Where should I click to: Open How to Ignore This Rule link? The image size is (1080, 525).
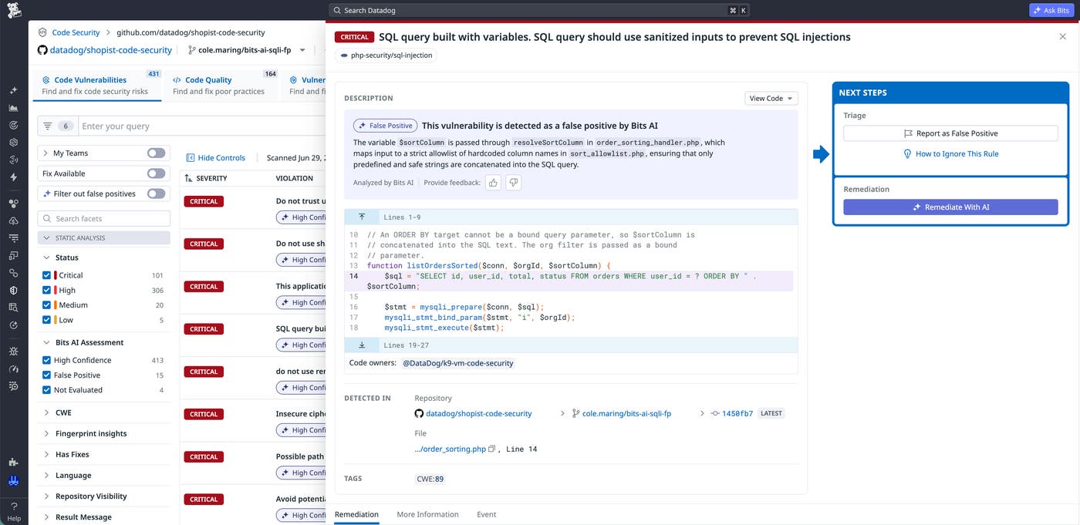(x=950, y=153)
